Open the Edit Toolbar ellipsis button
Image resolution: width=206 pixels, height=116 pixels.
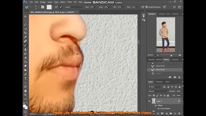pyautogui.click(x=25, y=99)
